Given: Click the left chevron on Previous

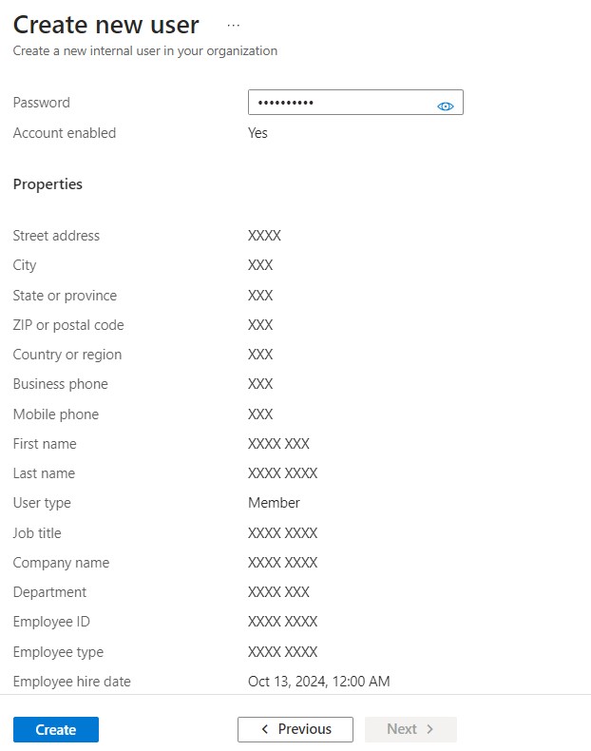Looking at the screenshot, I should [266, 729].
